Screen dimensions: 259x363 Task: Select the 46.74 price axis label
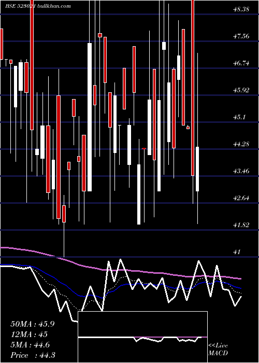pos(241,63)
